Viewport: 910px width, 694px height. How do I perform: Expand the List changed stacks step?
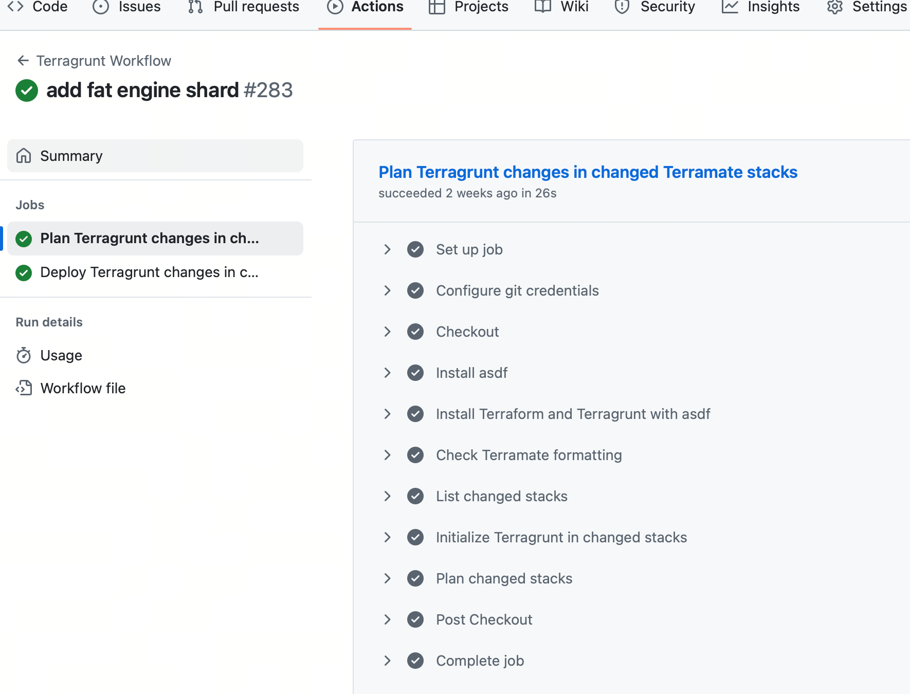[x=388, y=496]
